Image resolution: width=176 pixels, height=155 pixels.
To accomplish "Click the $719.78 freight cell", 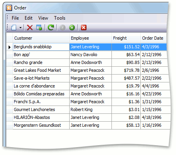I will pos(126,70).
